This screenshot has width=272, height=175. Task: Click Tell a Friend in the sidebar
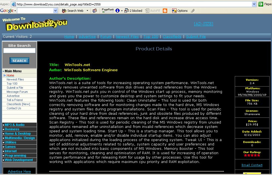pyautogui.click(x=15, y=100)
